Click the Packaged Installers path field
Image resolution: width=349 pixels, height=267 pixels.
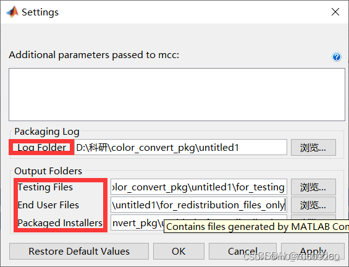tap(137, 222)
